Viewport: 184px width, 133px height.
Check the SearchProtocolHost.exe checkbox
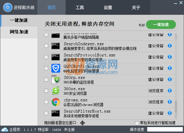[x=46, y=57]
